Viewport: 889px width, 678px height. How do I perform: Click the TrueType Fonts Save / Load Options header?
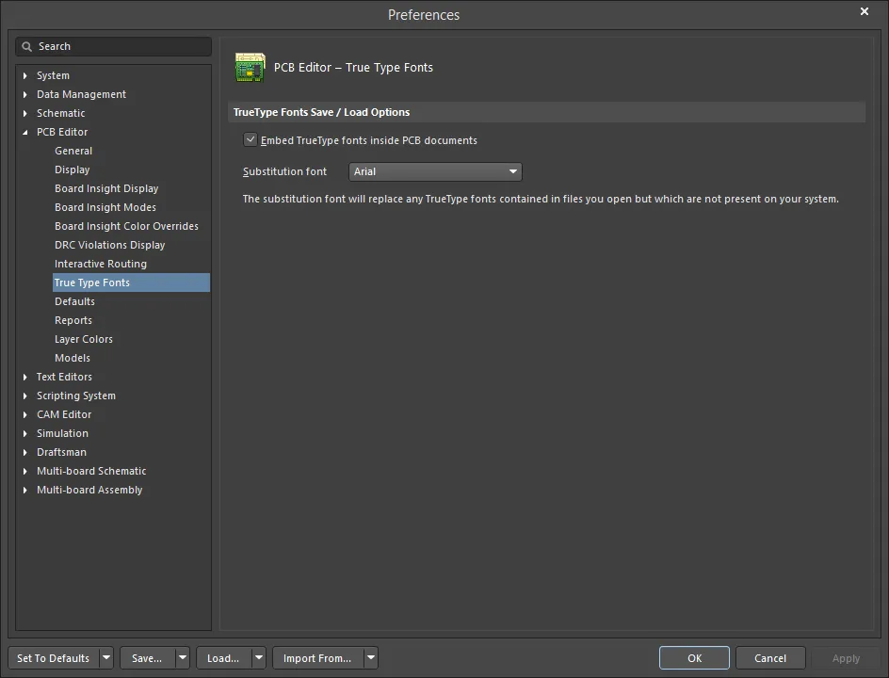[321, 112]
